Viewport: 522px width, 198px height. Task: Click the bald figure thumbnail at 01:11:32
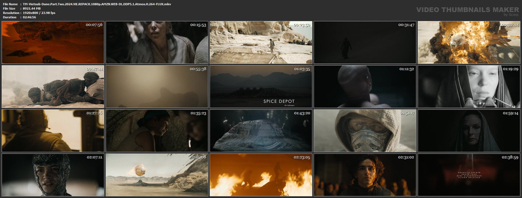(x=365, y=87)
